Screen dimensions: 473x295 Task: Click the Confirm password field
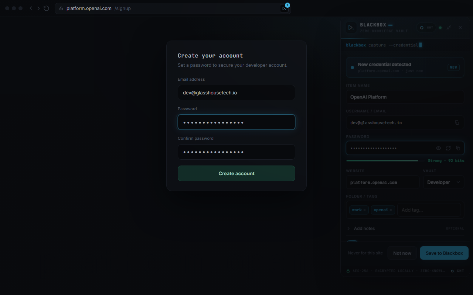236,152
